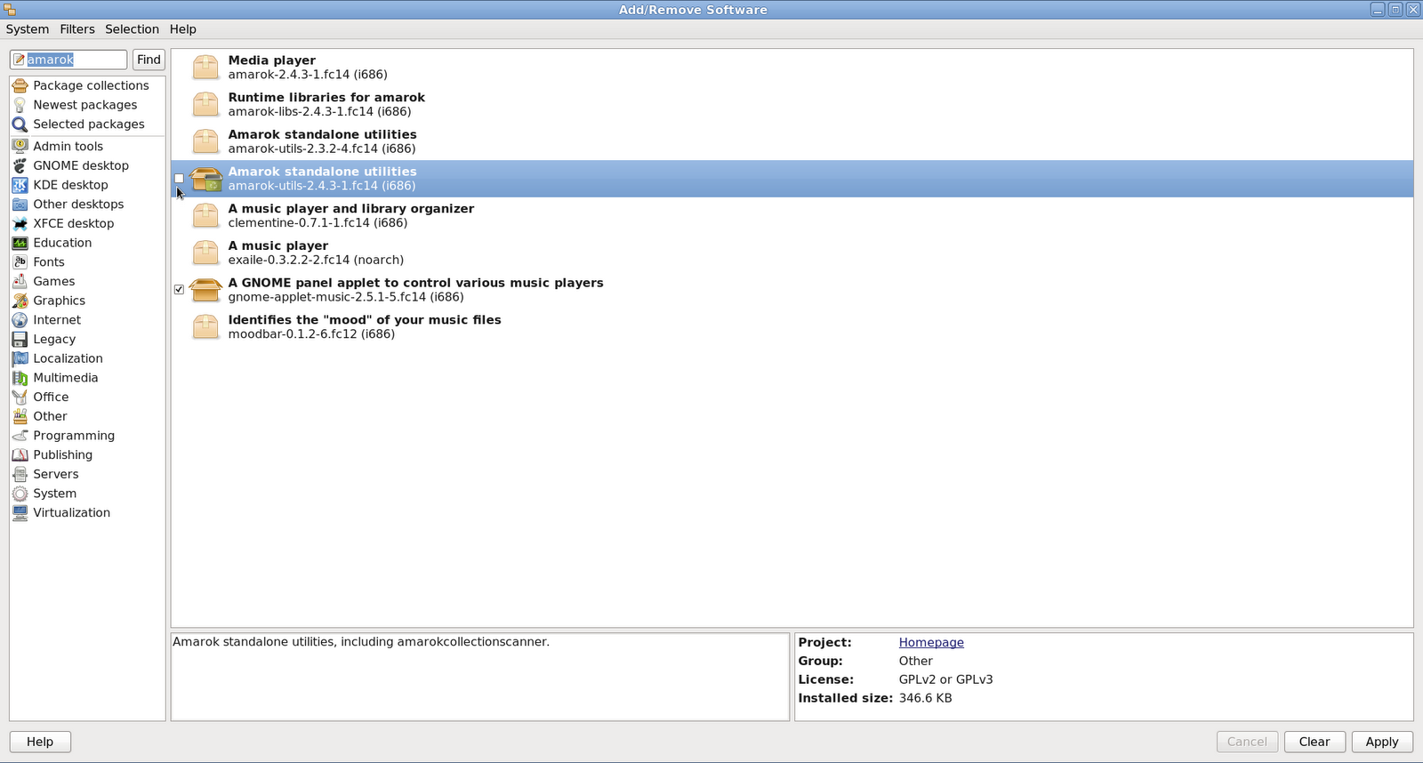
Task: Click the search field's edit pencil icon
Action: coord(19,60)
